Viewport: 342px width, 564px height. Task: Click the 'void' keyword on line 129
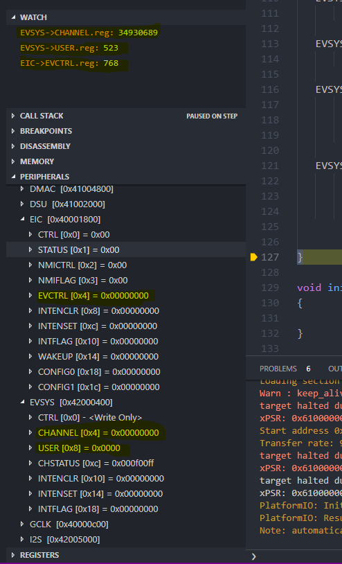click(x=309, y=288)
